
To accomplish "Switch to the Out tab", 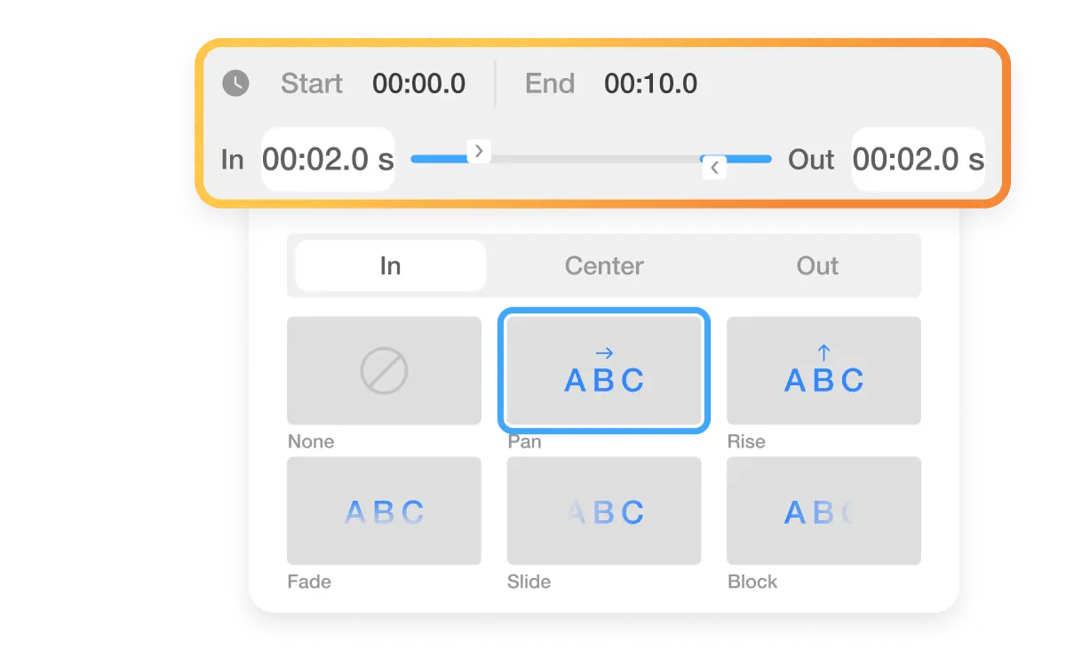I will point(816,265).
